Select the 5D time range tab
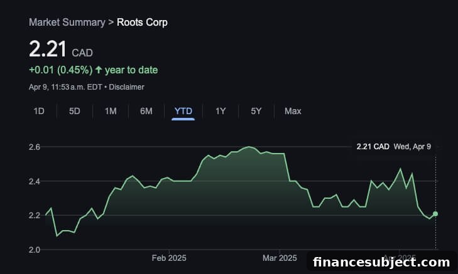This screenshot has width=458, height=274. (x=75, y=111)
